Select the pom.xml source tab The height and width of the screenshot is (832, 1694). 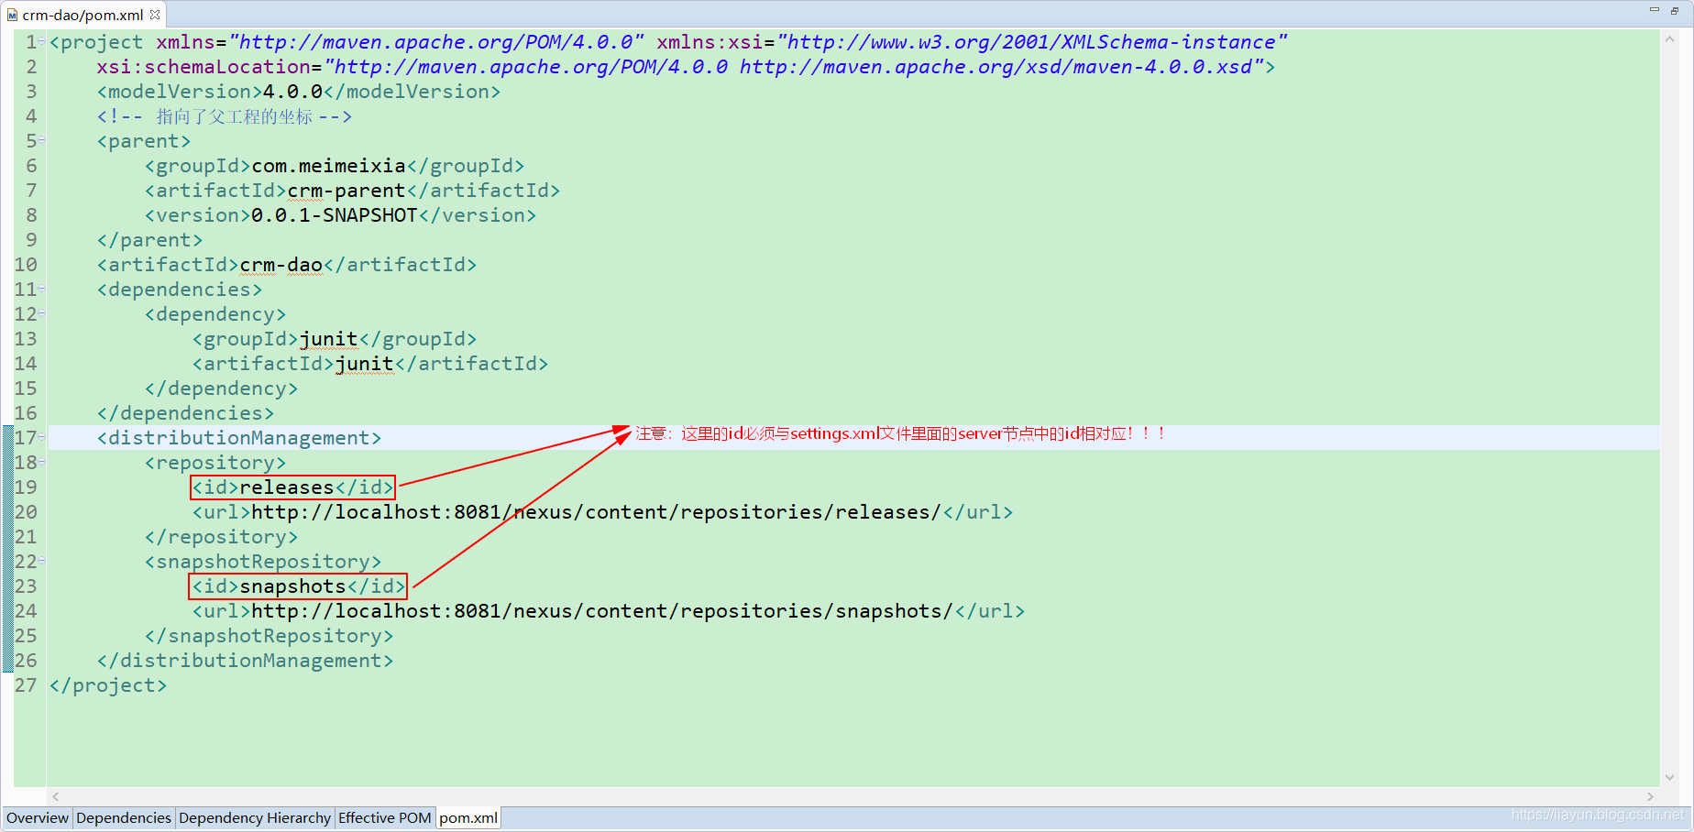click(x=468, y=817)
